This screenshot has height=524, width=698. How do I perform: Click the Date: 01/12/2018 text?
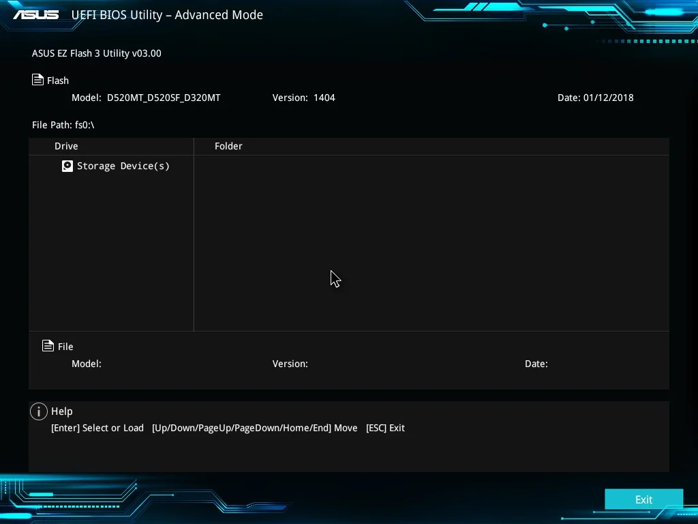click(595, 98)
